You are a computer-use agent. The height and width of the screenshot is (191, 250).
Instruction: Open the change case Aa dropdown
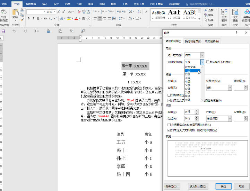click(x=71, y=12)
